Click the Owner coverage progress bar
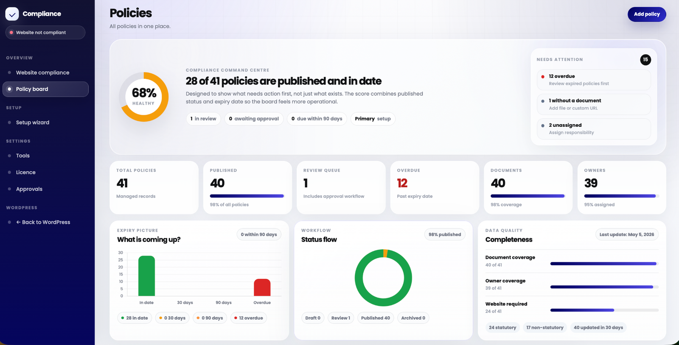 coord(604,287)
